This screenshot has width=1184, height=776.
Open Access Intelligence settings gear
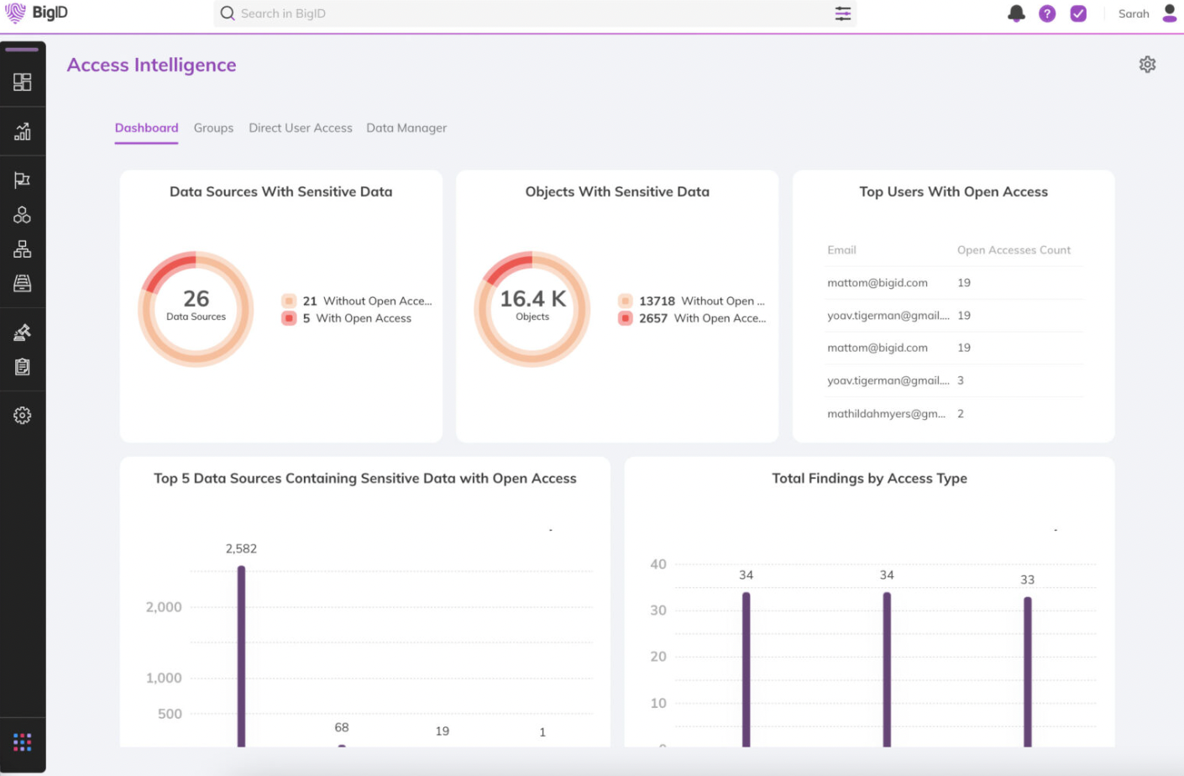1147,65
